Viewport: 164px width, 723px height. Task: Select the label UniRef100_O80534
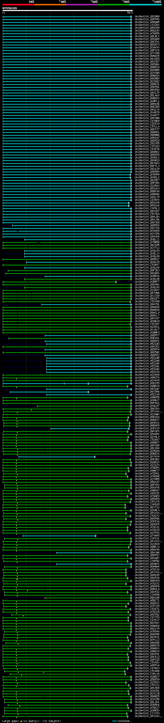click(x=147, y=578)
